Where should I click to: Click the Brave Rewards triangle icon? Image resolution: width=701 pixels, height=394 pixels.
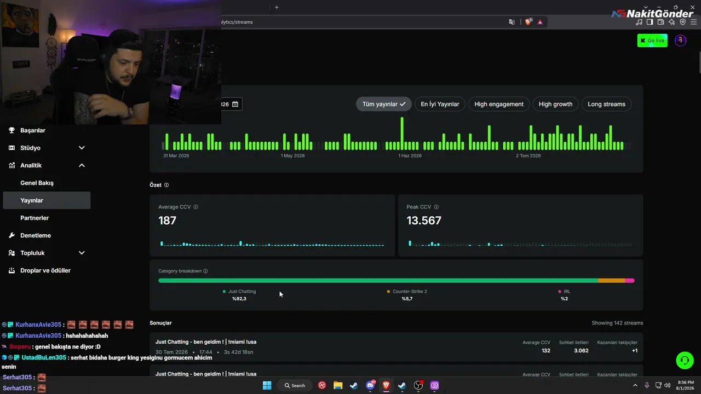pos(540,22)
